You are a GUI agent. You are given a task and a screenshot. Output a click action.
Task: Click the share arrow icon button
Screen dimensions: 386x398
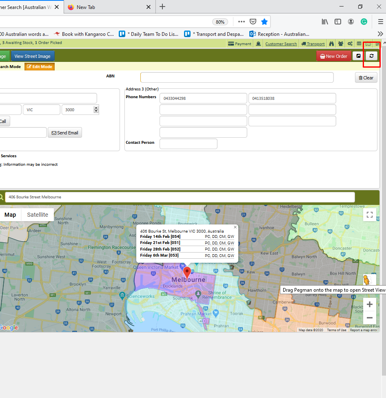[x=358, y=56]
